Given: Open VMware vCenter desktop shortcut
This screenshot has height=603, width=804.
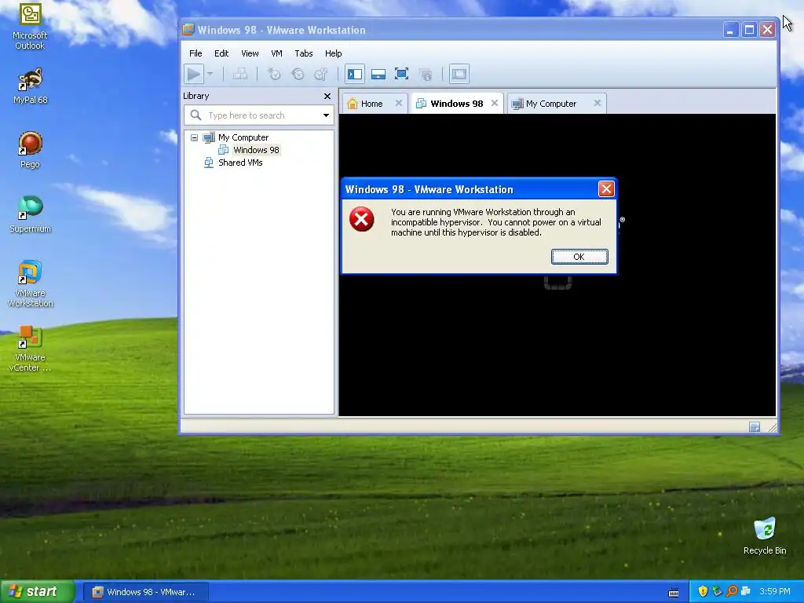Looking at the screenshot, I should [x=31, y=349].
